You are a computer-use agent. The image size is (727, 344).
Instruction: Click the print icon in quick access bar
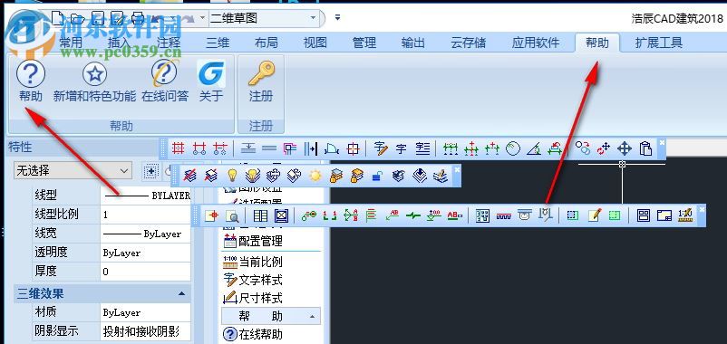tap(138, 18)
